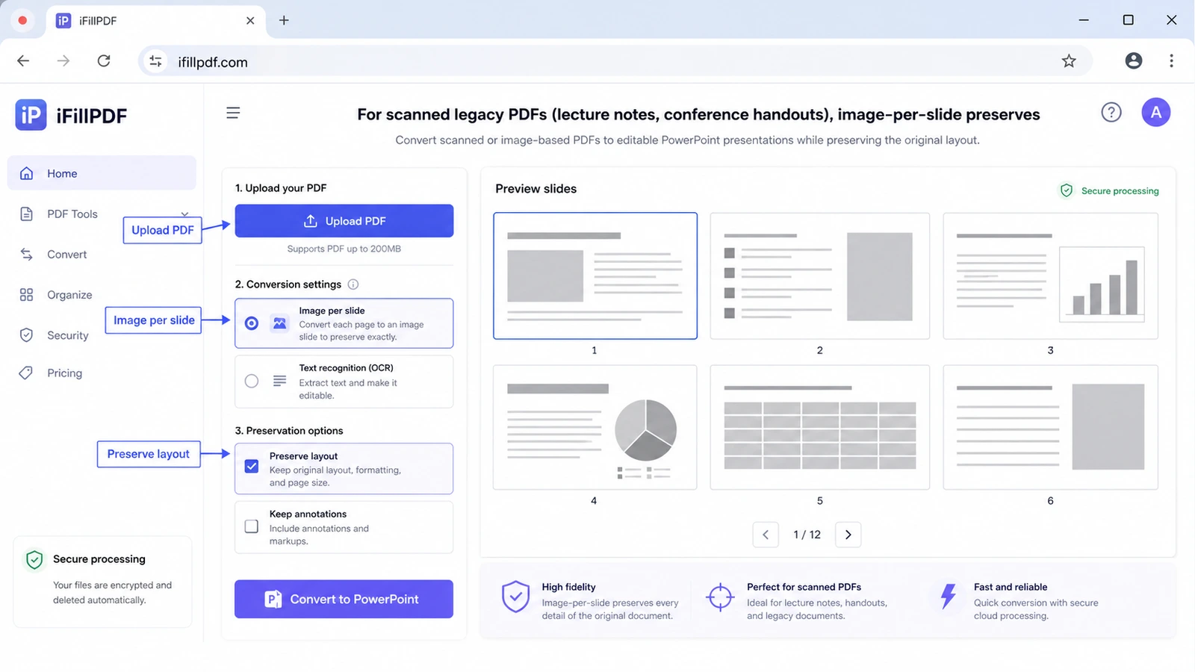Screen dimensions: 1195x672
Task: Go to next preview slides page
Action: [848, 535]
